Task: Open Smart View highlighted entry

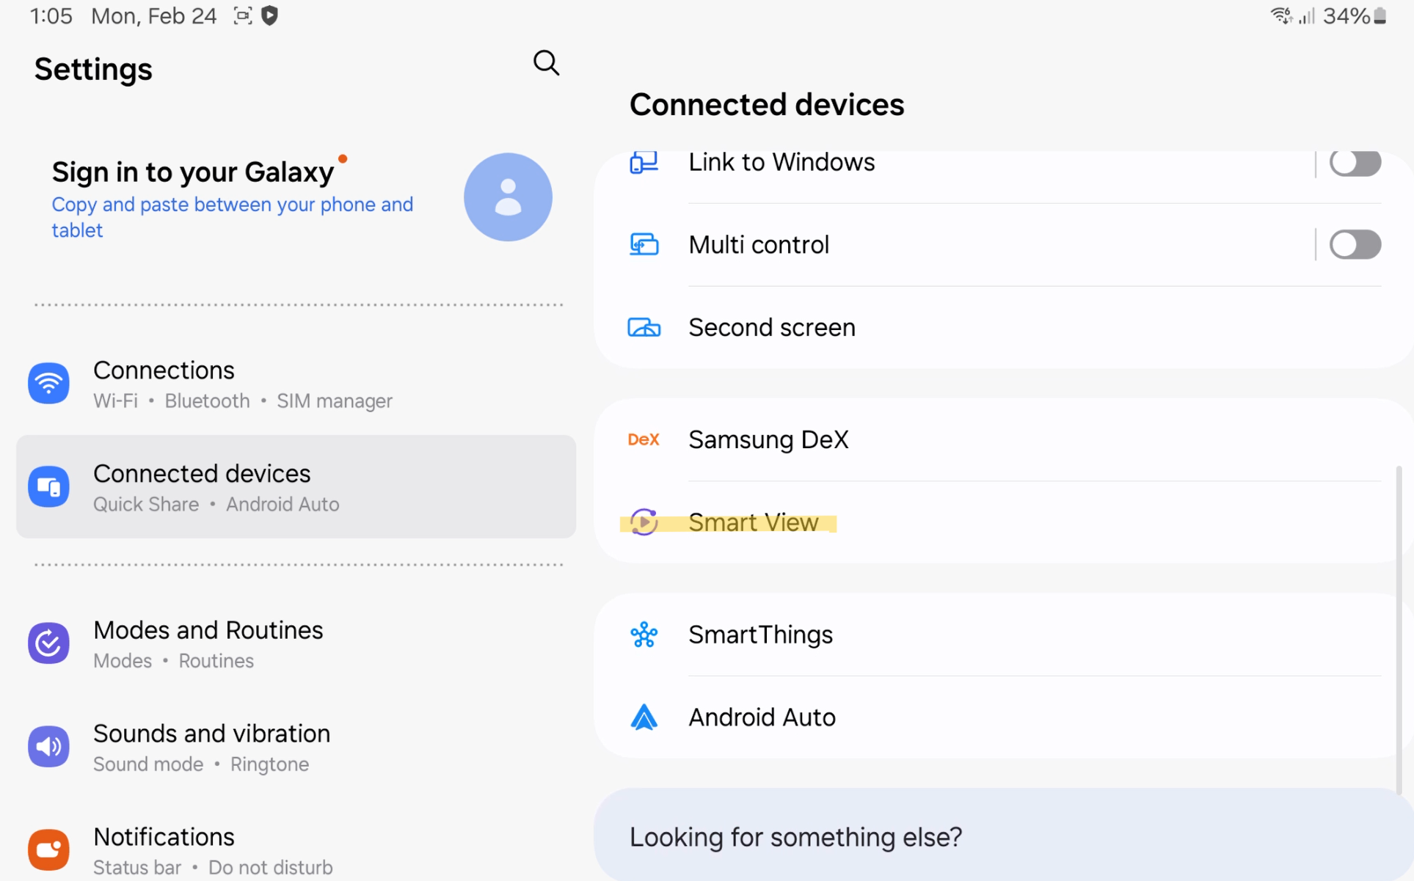Action: pos(753,522)
